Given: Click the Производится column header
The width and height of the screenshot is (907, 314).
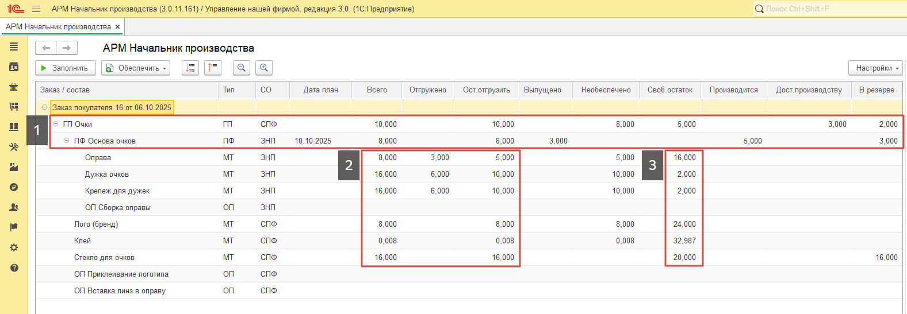Looking at the screenshot, I should pos(733,90).
